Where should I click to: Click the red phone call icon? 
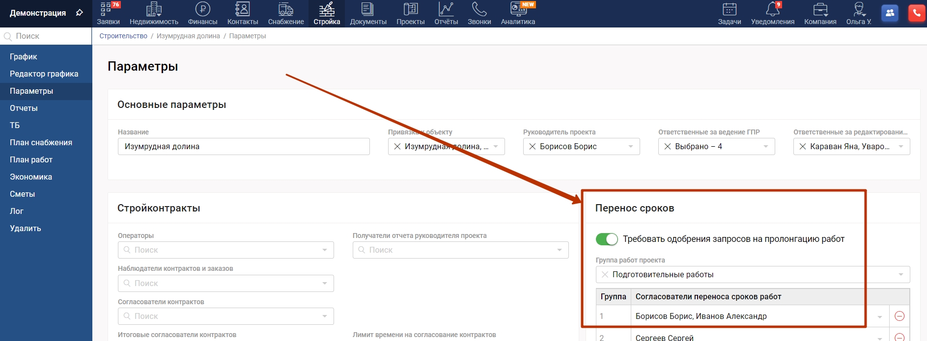(916, 13)
